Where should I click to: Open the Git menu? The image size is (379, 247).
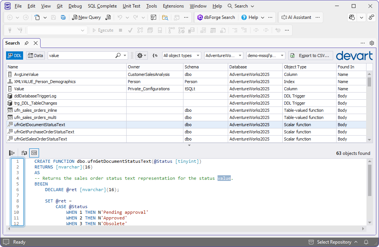coord(60,6)
